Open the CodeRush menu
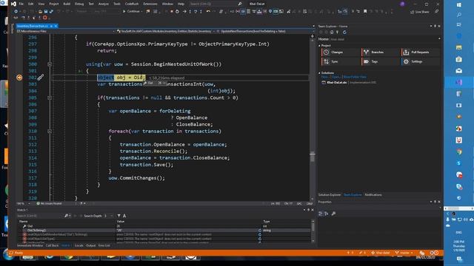Screen dimensions: 474x266 tap(132, 4)
